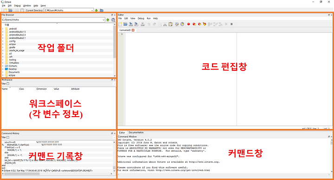This screenshot has width=334, height=180.
Task: Click Save As icon in Editor toolbar
Action: 136,24
